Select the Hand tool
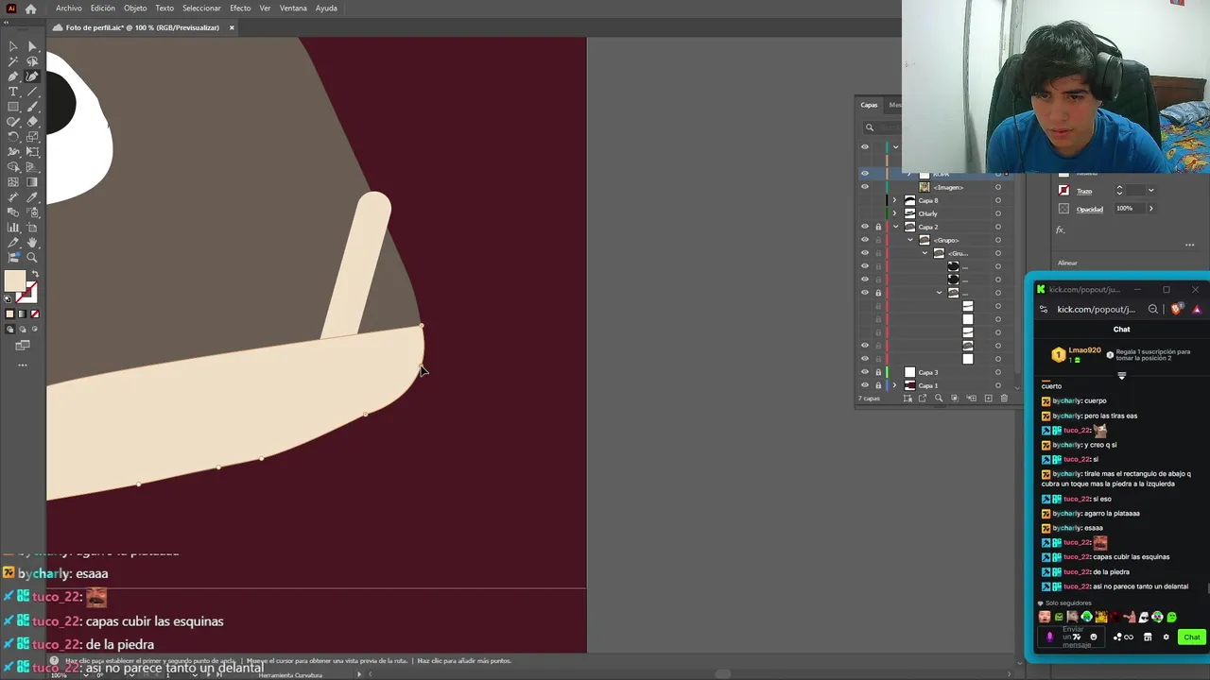 click(x=32, y=243)
